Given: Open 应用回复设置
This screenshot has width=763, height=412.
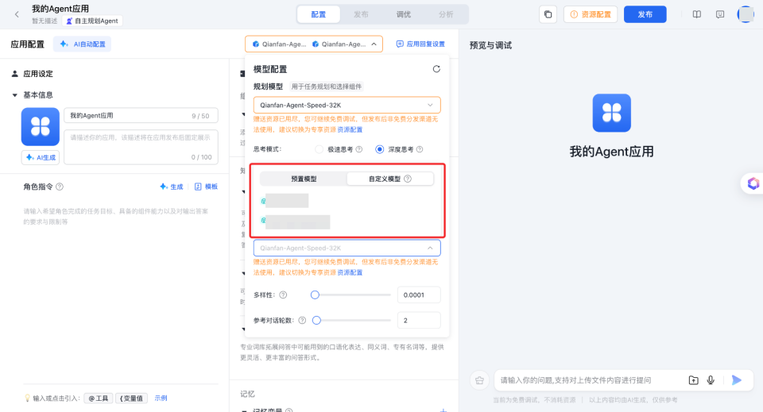Looking at the screenshot, I should [420, 44].
